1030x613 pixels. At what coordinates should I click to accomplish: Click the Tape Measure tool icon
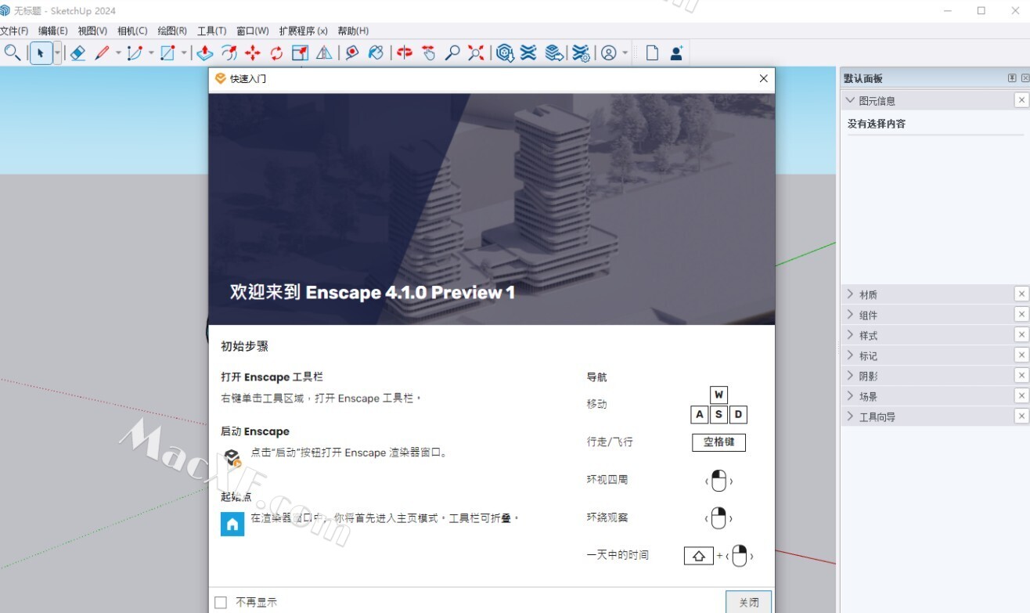352,52
